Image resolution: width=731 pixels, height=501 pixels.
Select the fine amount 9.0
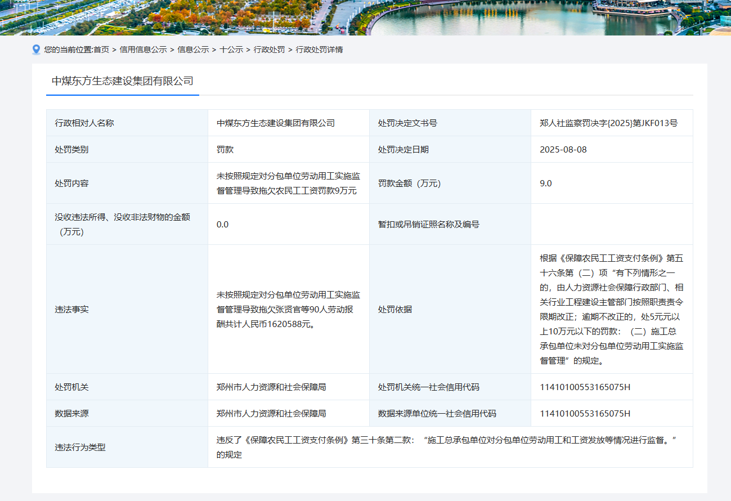[x=546, y=183]
